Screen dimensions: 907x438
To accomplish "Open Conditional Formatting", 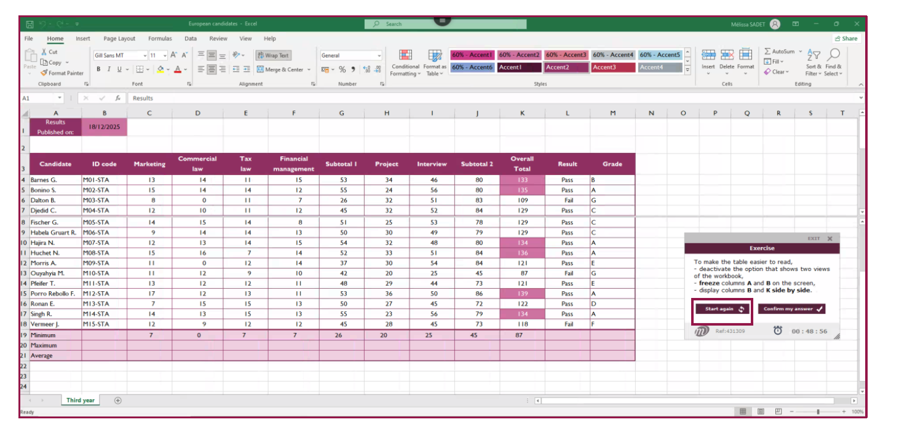I will pos(406,63).
